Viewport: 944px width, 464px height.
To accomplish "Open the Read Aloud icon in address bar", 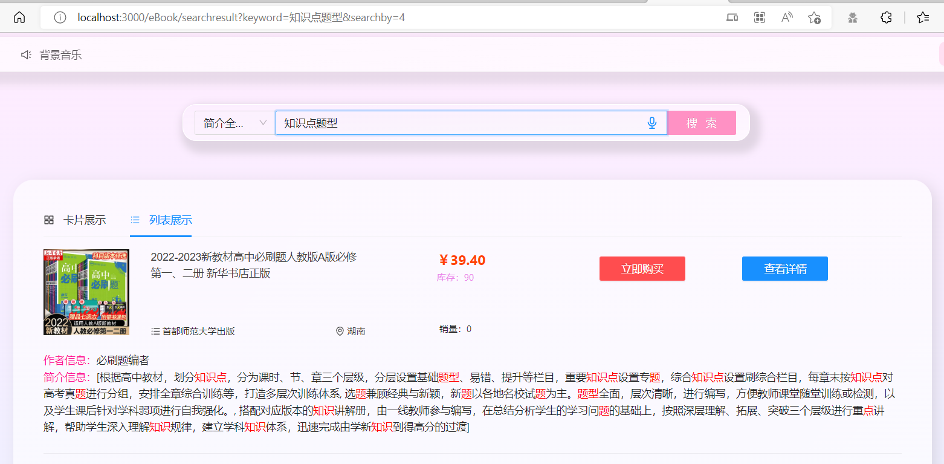I will coord(787,18).
